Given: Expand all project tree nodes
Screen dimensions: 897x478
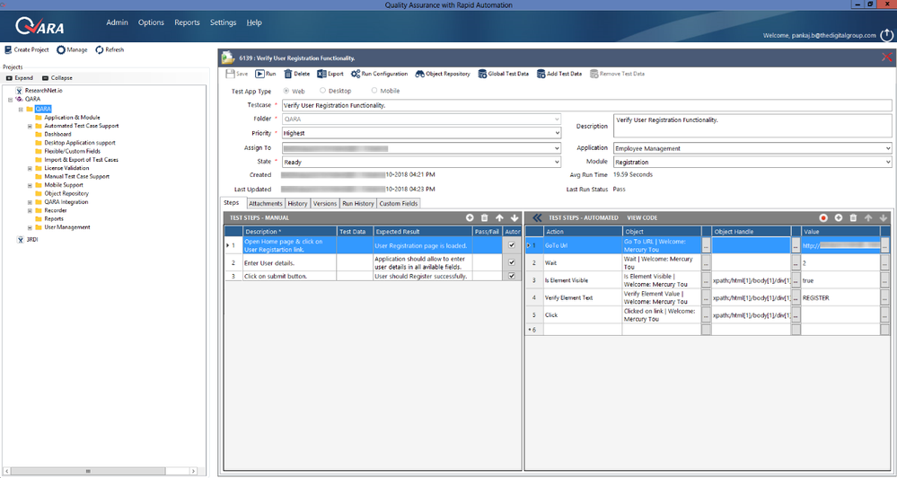Looking at the screenshot, I should (x=20, y=78).
